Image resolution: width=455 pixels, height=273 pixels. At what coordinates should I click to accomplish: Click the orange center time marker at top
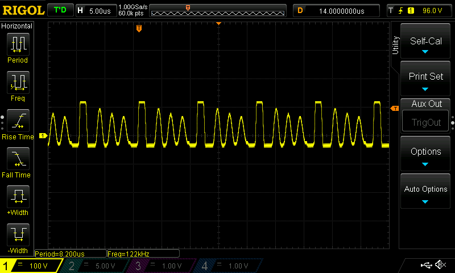tap(218, 23)
